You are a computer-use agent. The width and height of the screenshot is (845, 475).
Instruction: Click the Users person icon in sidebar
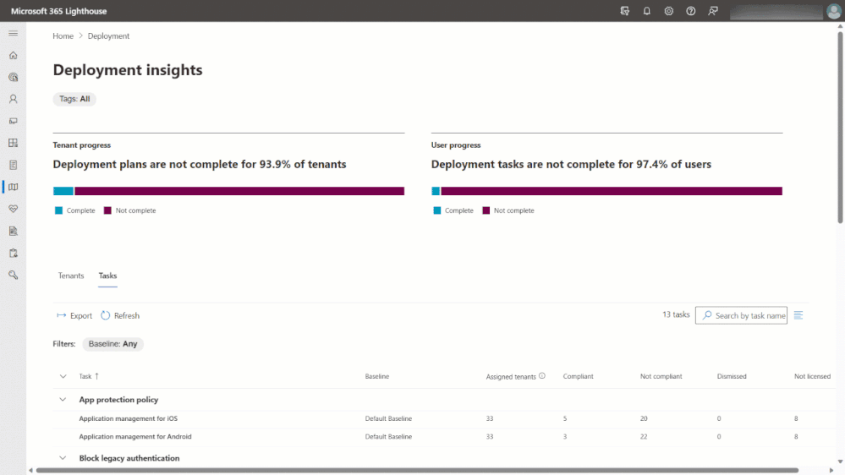[x=13, y=99]
